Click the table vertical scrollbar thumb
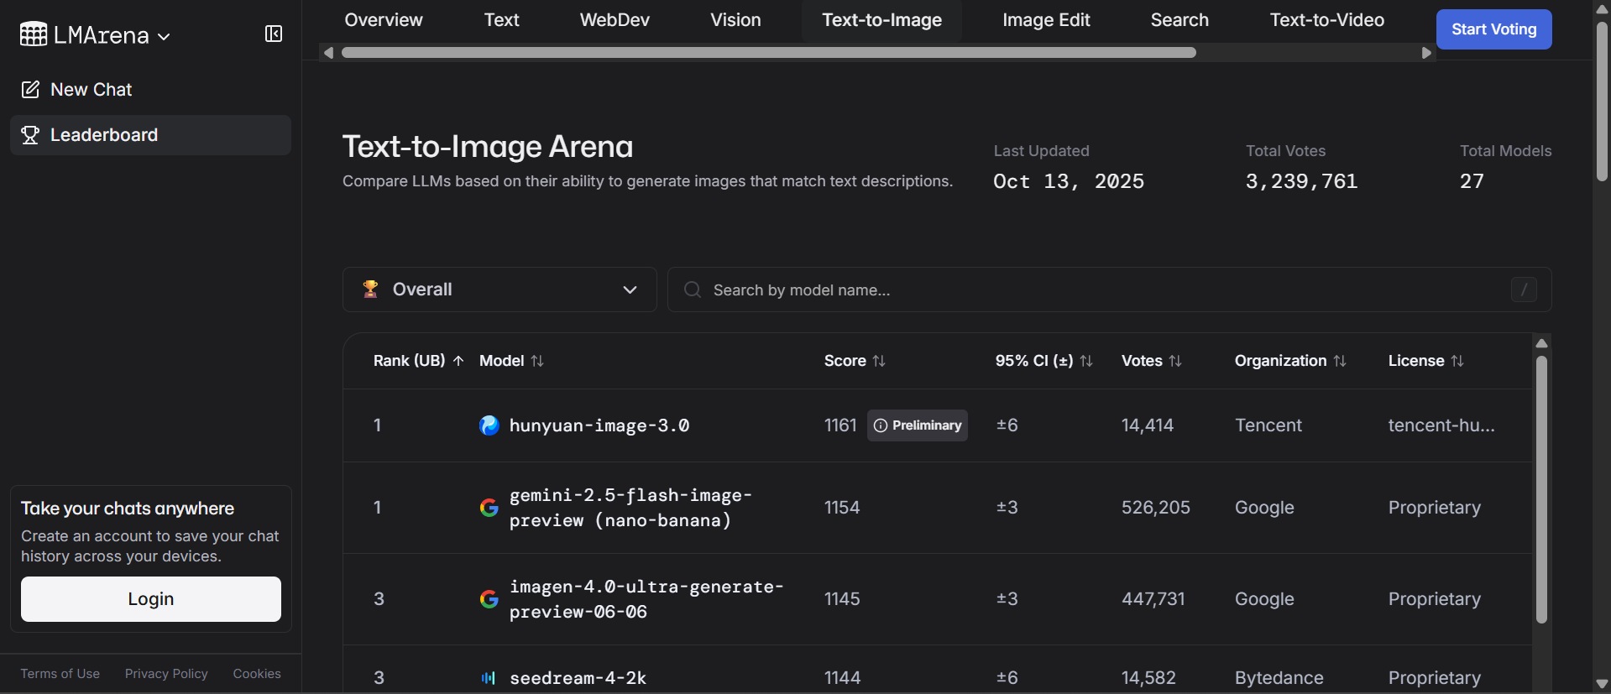Image resolution: width=1611 pixels, height=694 pixels. (1541, 490)
